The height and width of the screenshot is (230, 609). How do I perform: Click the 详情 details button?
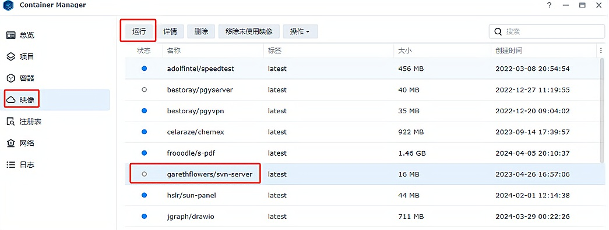(170, 32)
